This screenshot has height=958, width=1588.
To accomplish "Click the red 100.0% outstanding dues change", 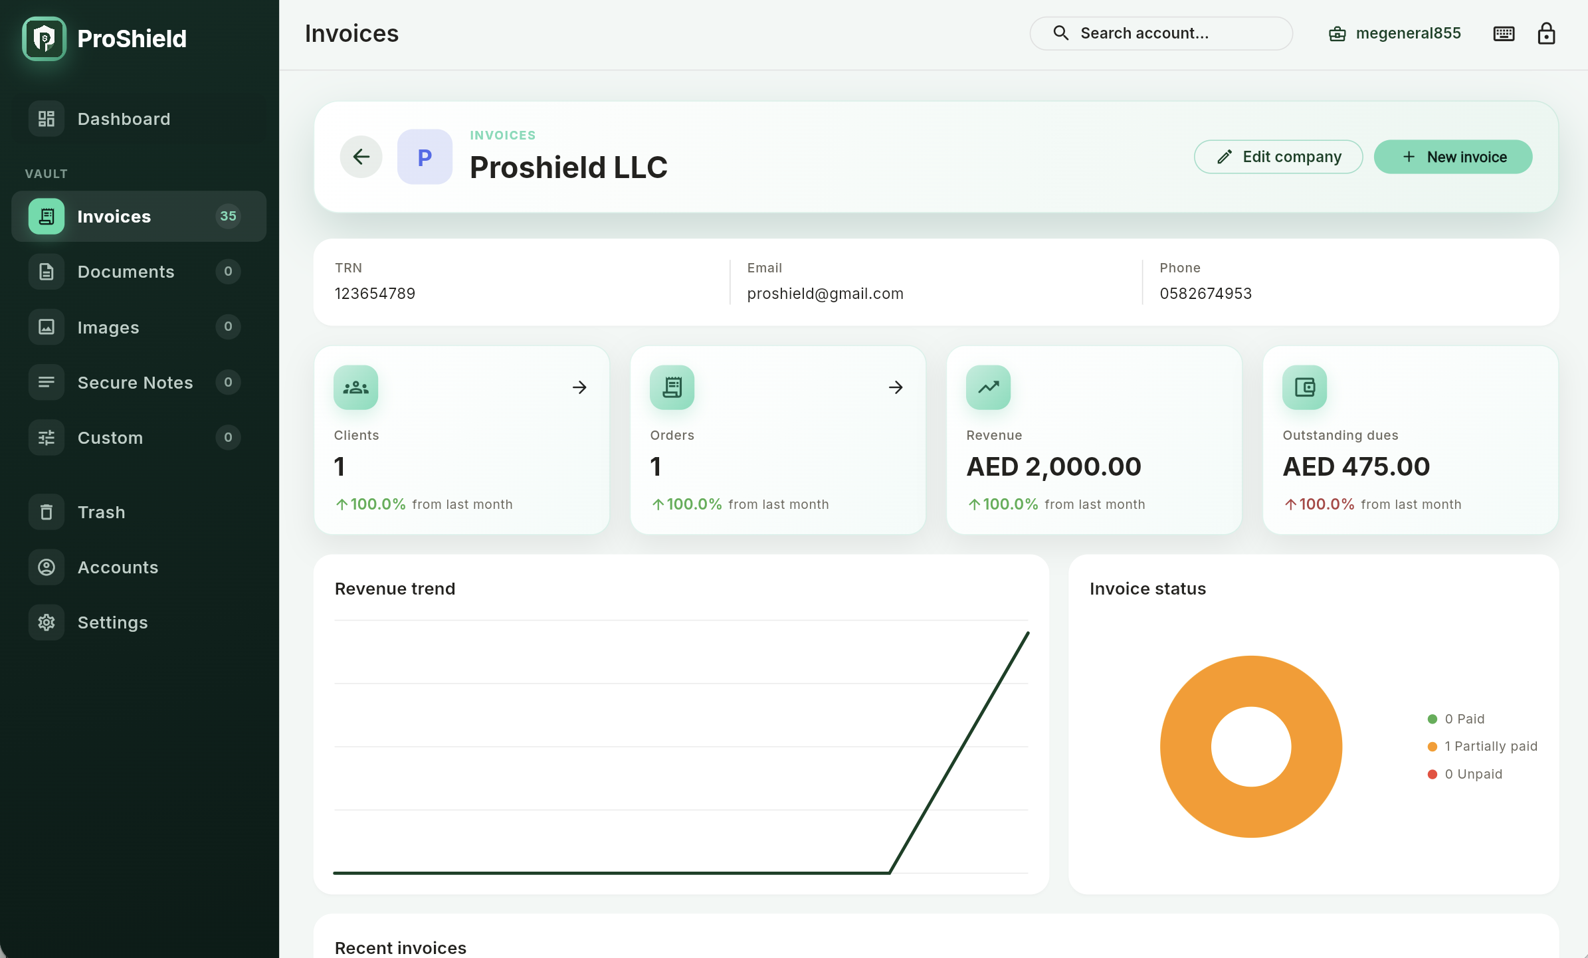I will coord(1319,504).
